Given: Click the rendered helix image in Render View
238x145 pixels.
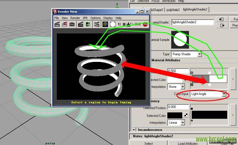Looking at the screenshot, I should tap(101, 67).
